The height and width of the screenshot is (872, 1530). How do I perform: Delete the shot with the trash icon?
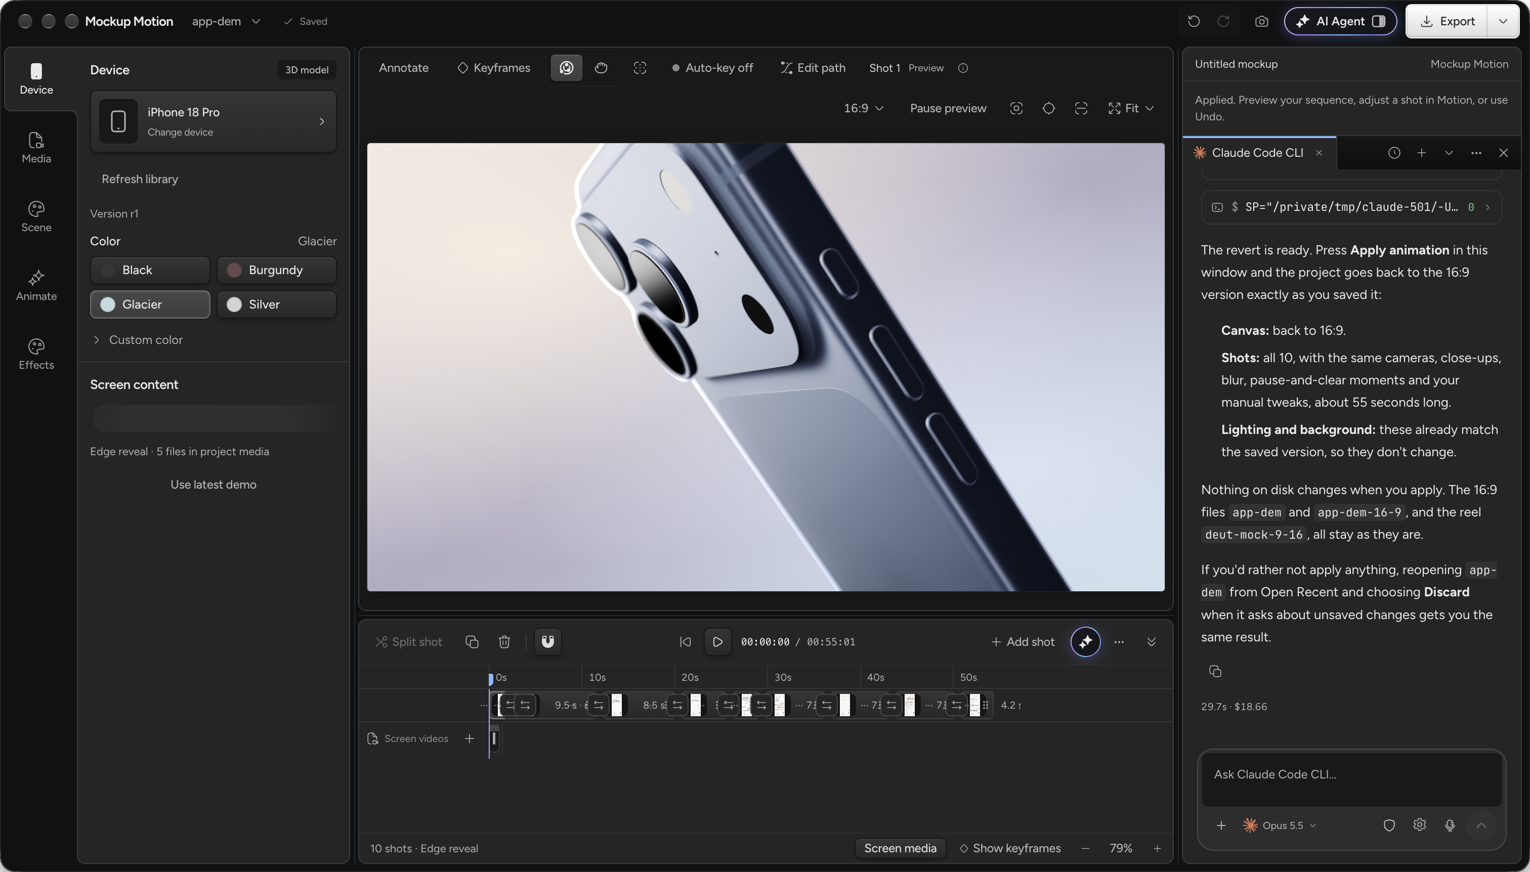click(504, 642)
